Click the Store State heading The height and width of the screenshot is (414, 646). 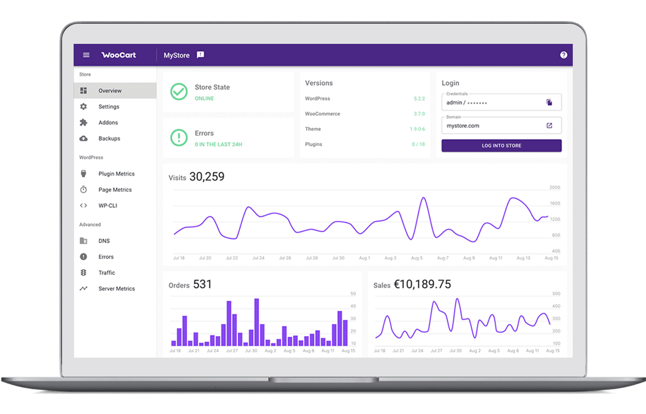coord(212,87)
